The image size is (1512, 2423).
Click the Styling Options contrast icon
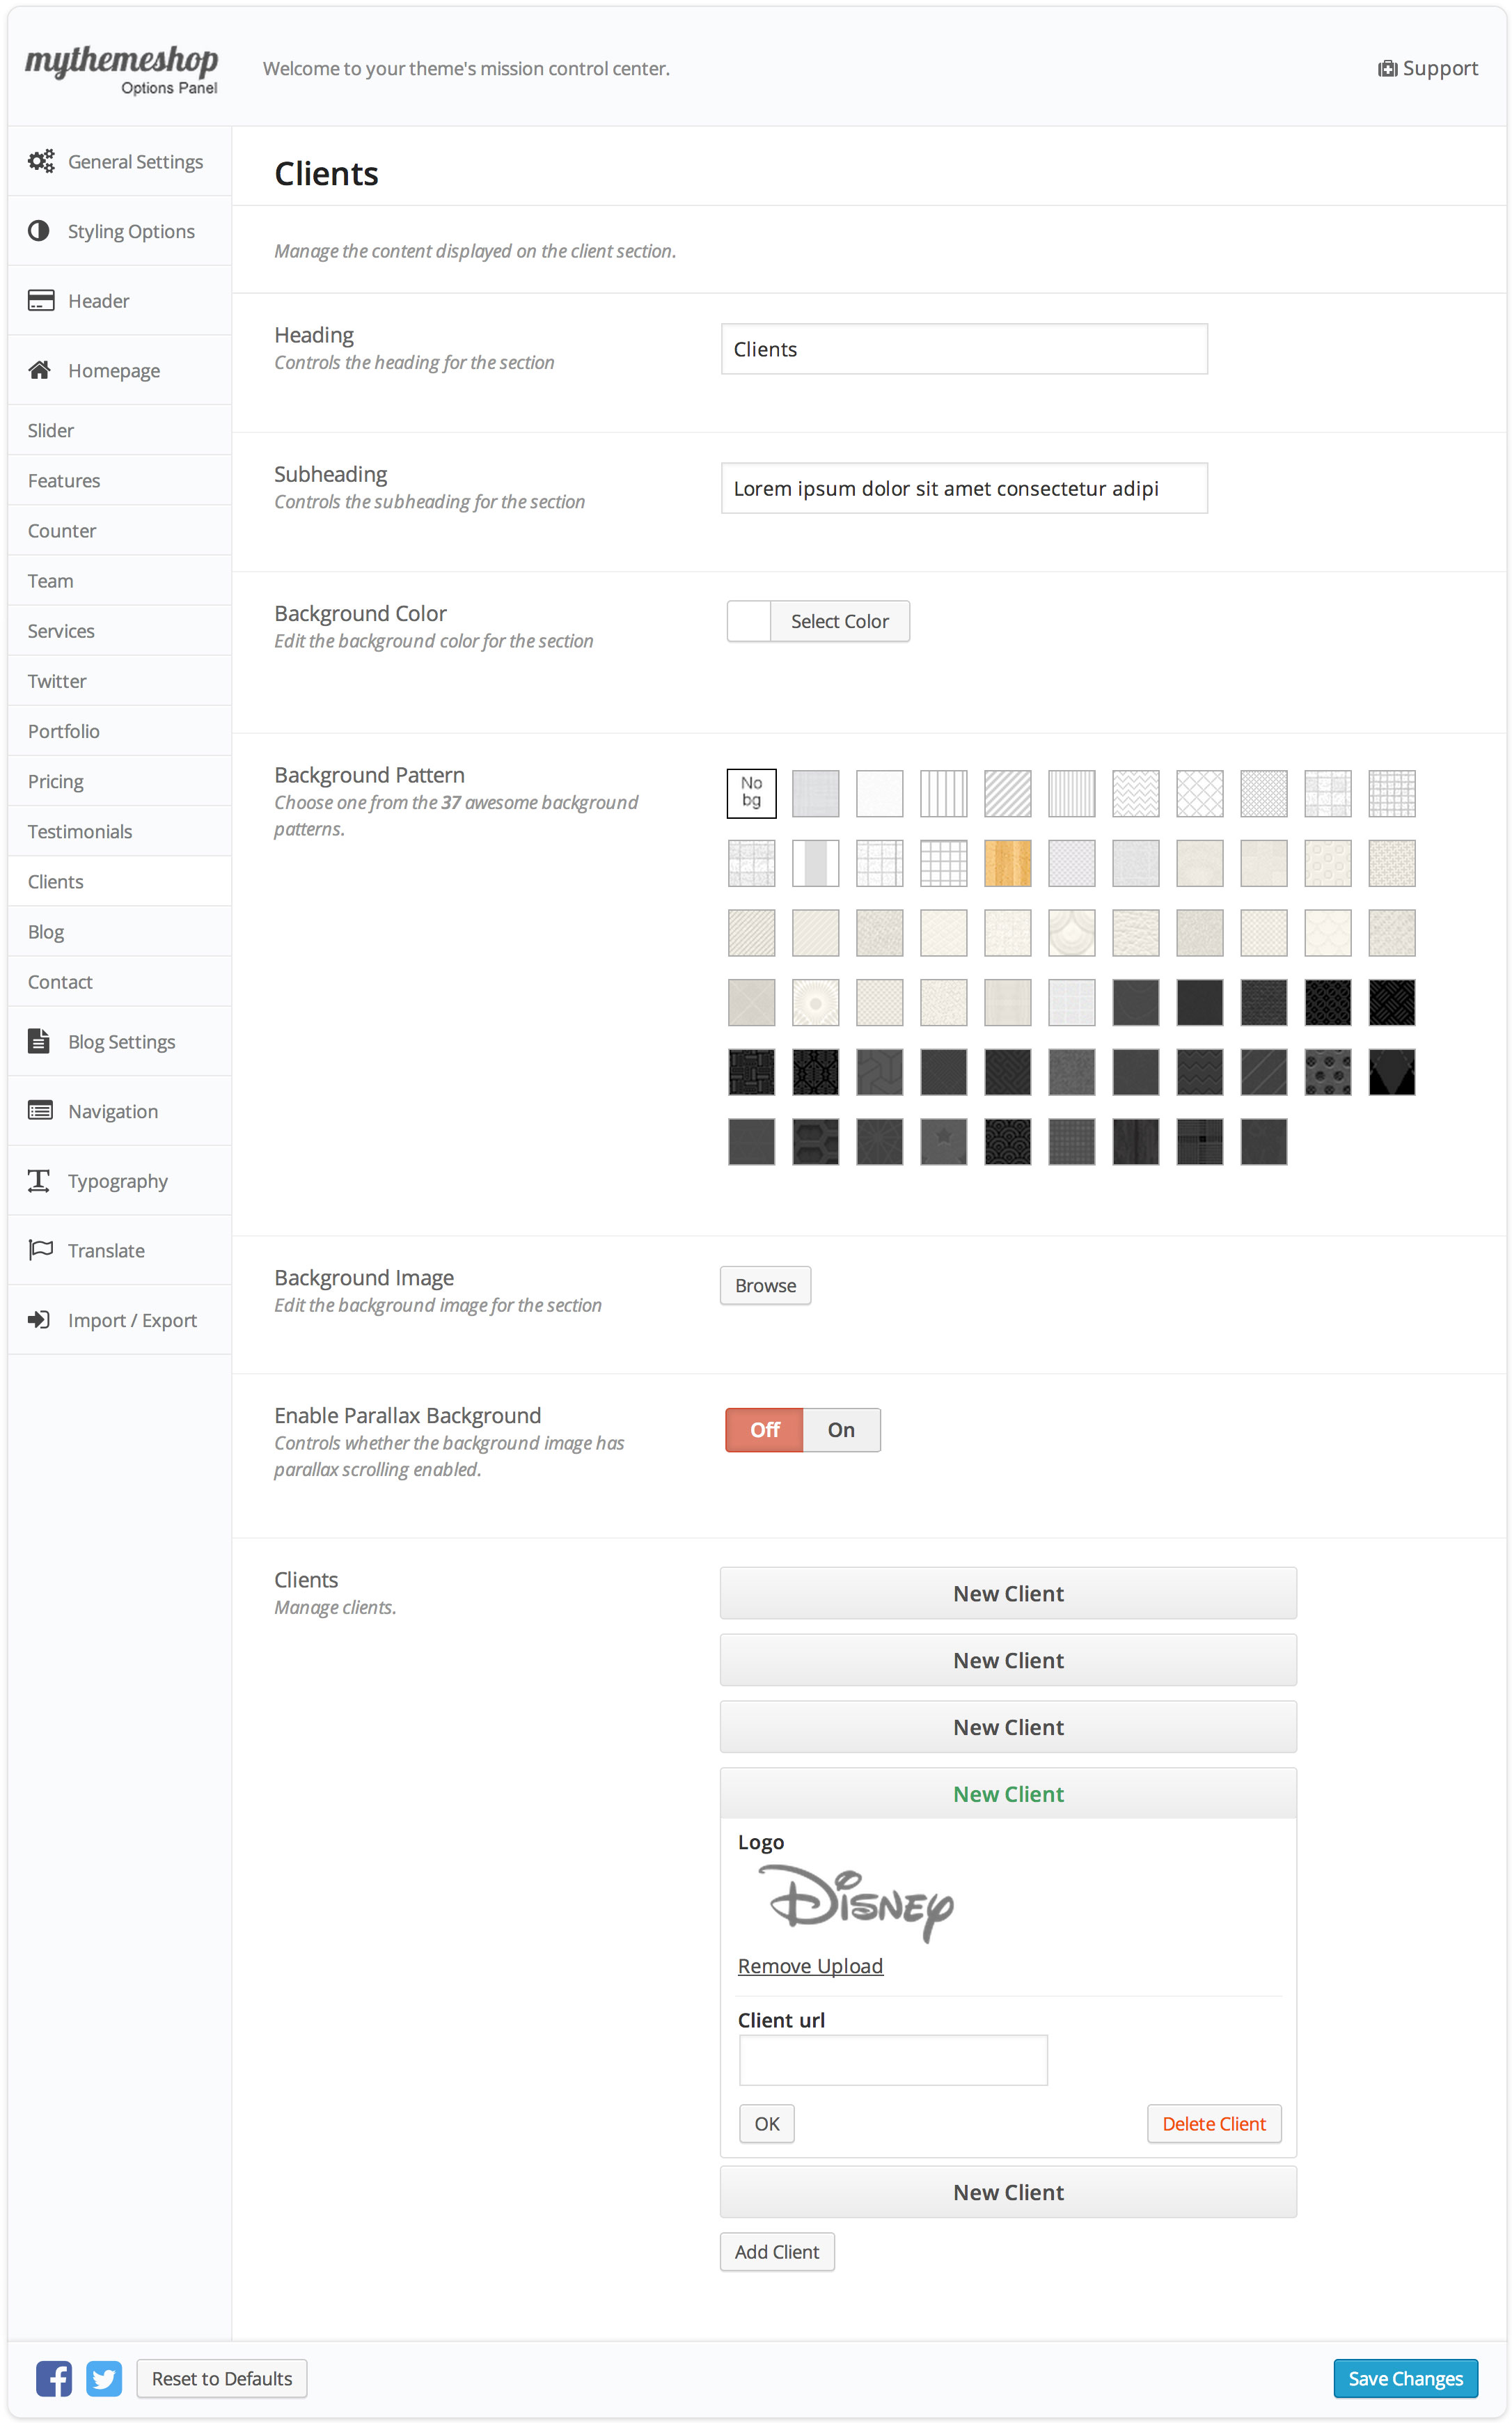pos(39,231)
